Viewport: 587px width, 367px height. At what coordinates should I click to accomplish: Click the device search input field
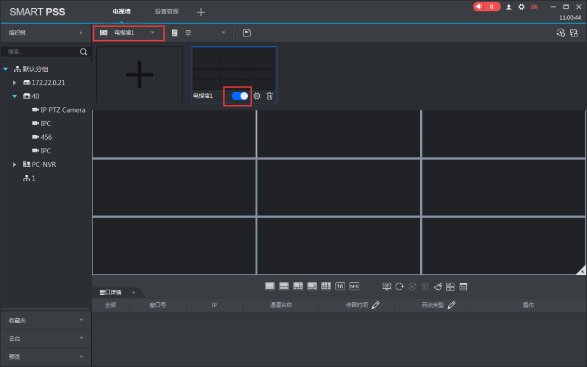pos(41,52)
